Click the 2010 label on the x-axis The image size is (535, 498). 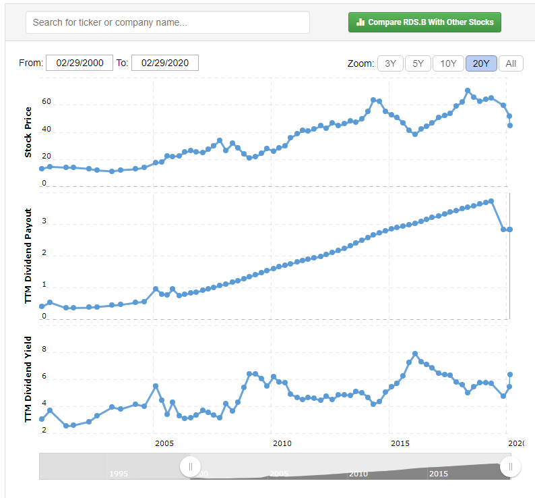pos(282,443)
